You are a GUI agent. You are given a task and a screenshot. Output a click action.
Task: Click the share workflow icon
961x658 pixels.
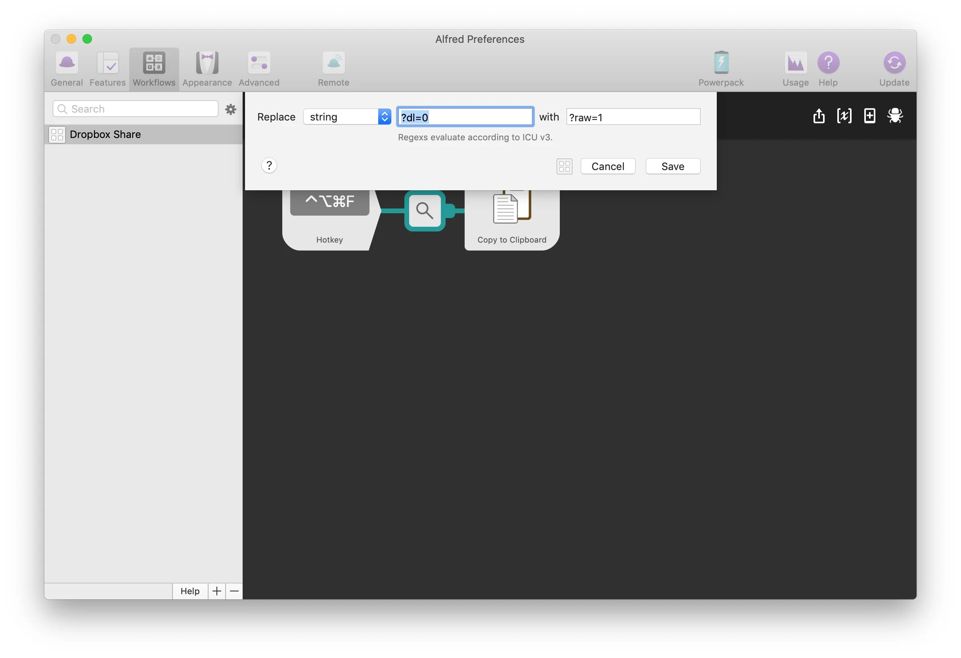[819, 116]
